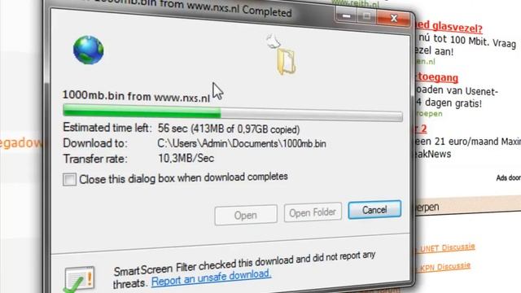Click the dialog title bar text 'Completed'

click(x=267, y=11)
